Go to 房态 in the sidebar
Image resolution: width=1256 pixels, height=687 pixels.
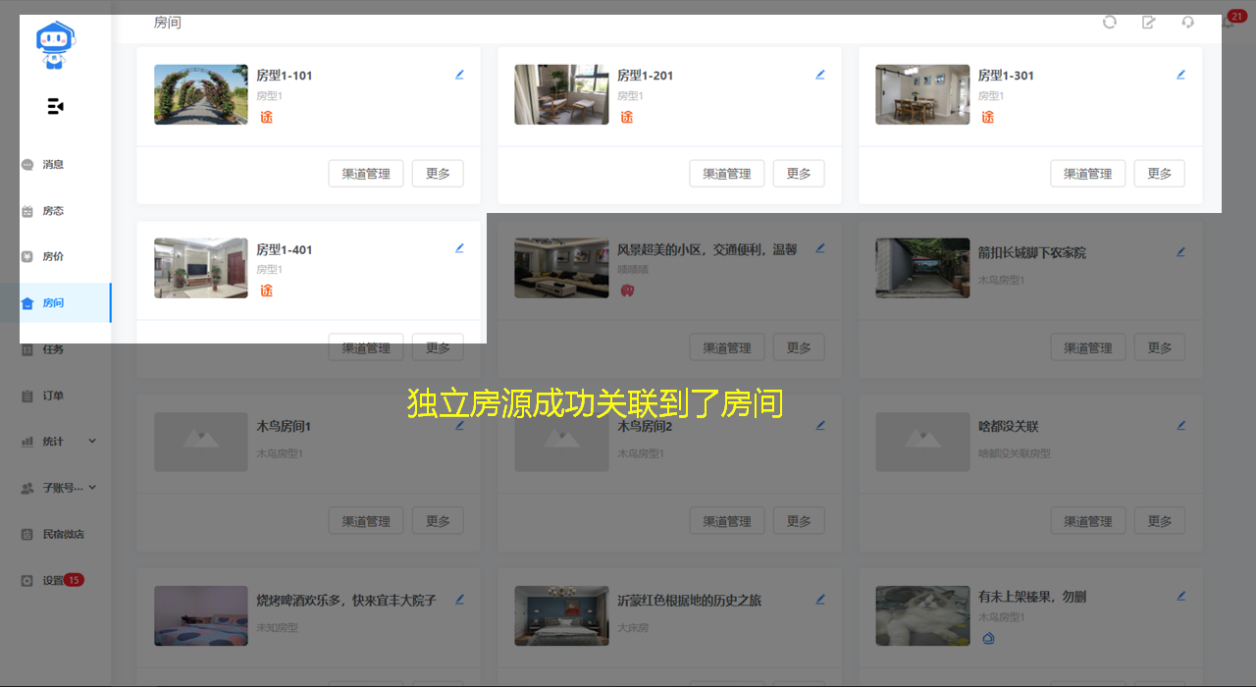pyautogui.click(x=55, y=211)
